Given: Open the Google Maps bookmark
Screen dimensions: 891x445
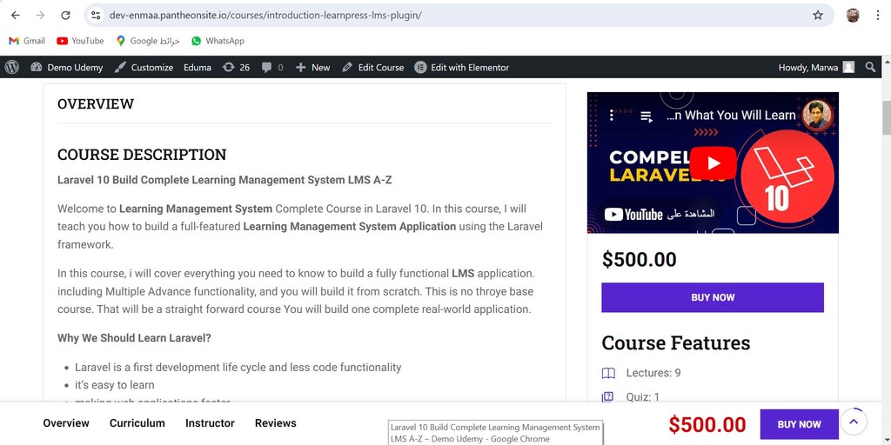Looking at the screenshot, I should [x=148, y=41].
